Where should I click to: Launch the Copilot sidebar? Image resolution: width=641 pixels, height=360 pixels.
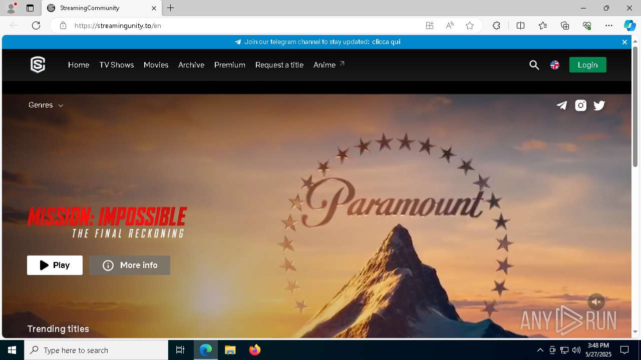point(629,25)
